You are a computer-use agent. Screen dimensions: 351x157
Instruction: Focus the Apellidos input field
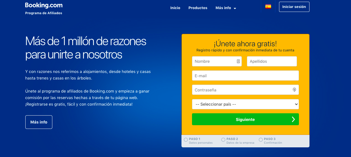(272, 61)
